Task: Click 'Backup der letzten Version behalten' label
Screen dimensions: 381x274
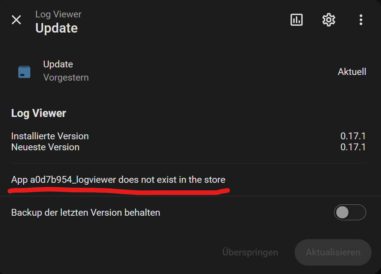Action: coord(86,213)
